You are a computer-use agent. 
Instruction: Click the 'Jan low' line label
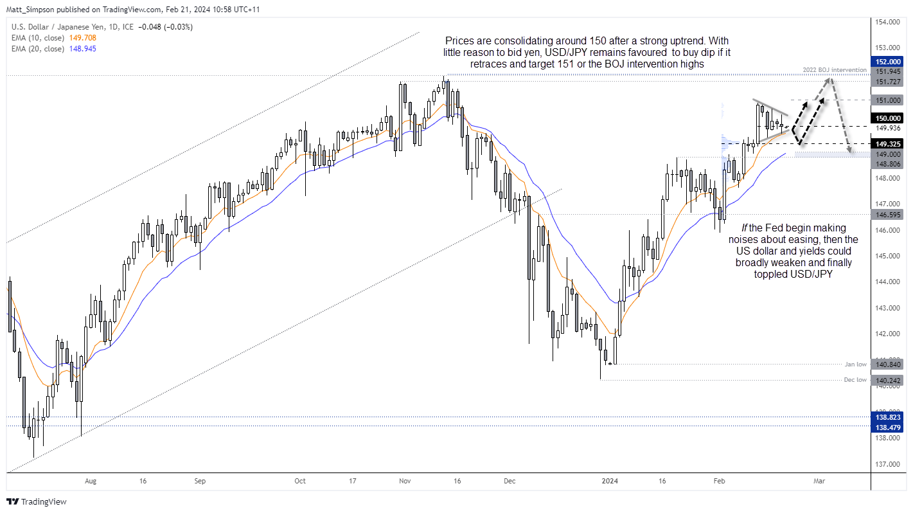click(856, 364)
